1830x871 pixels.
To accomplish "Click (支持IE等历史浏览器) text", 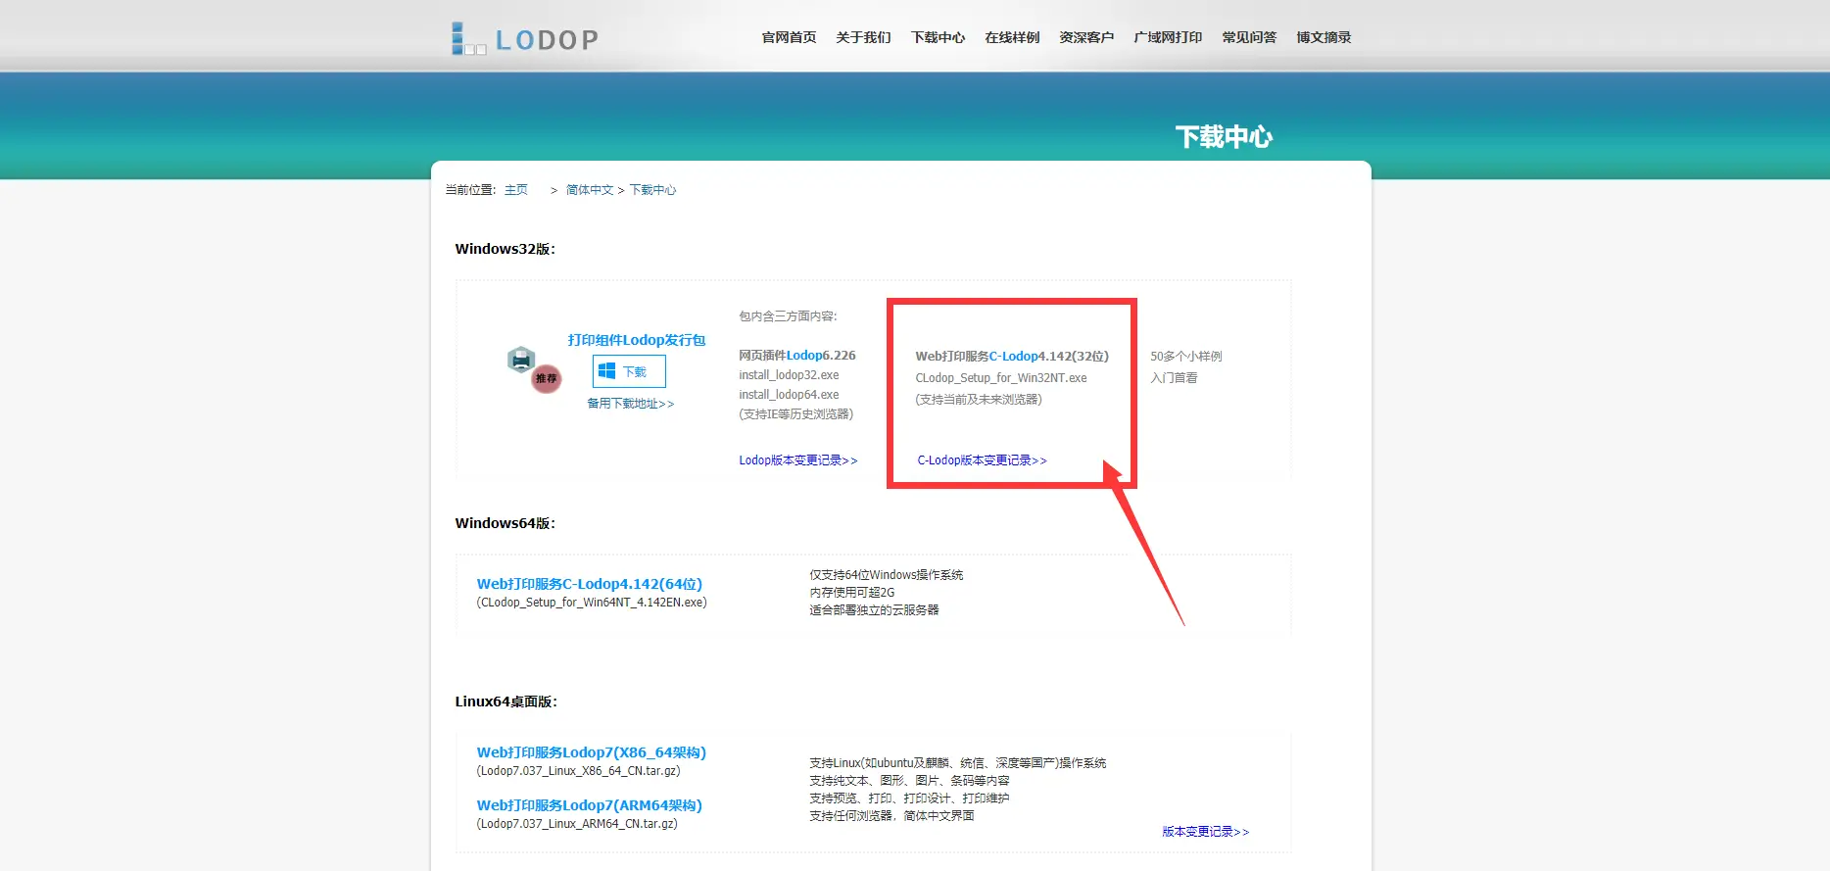I will (796, 414).
